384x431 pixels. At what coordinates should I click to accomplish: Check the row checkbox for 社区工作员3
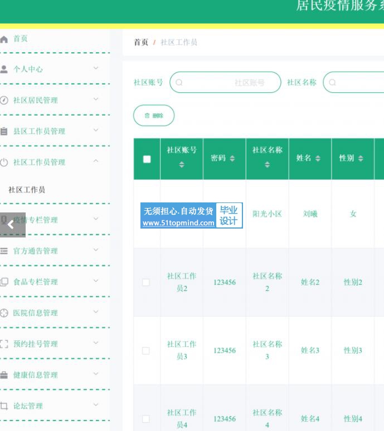[146, 351]
